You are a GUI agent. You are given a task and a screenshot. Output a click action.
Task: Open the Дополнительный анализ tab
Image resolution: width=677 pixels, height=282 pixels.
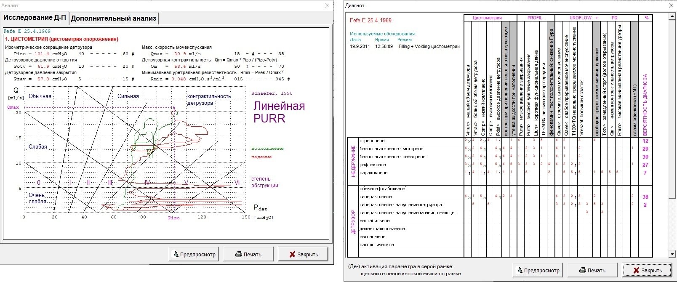click(114, 18)
